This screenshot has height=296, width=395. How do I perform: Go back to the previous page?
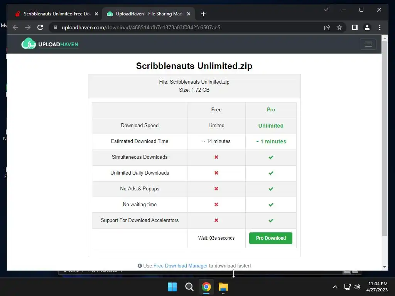(15, 27)
